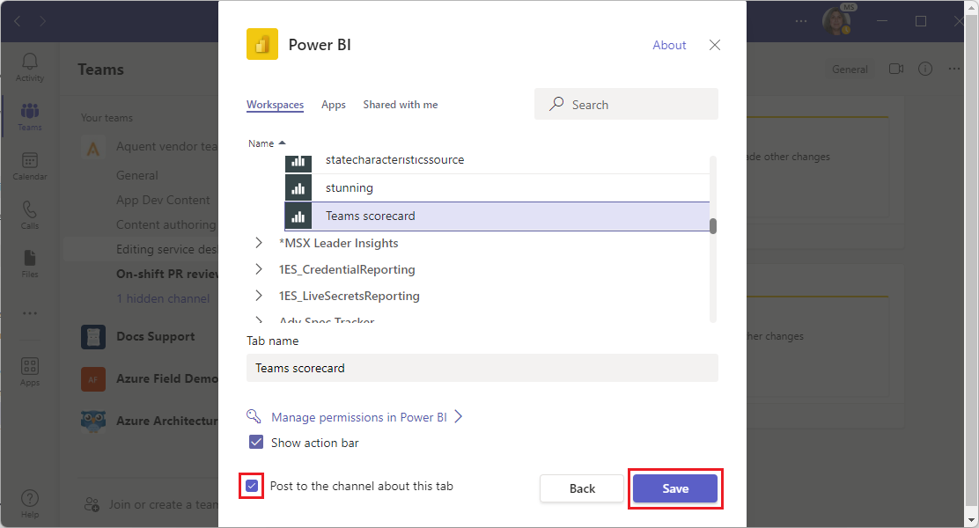This screenshot has height=528, width=979.
Task: Switch to the Workspaces tab
Action: pos(275,105)
